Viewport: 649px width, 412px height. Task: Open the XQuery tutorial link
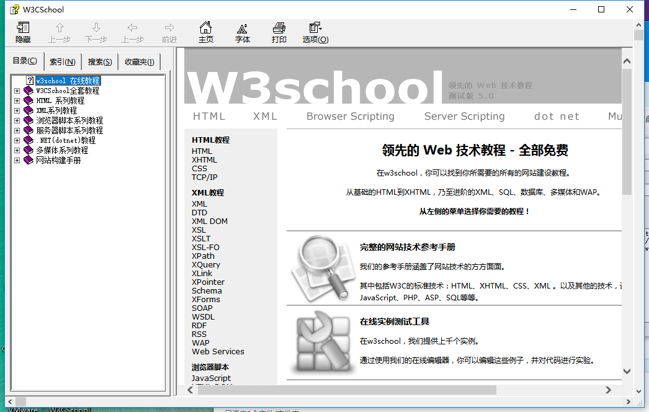coord(205,264)
